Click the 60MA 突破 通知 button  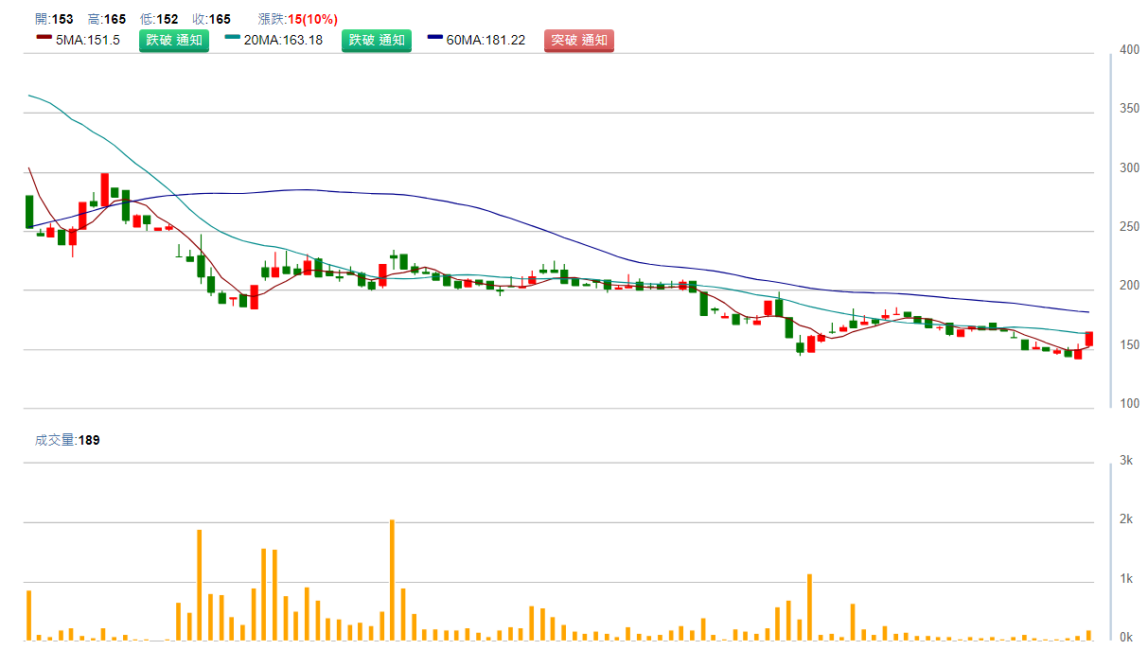coord(579,40)
